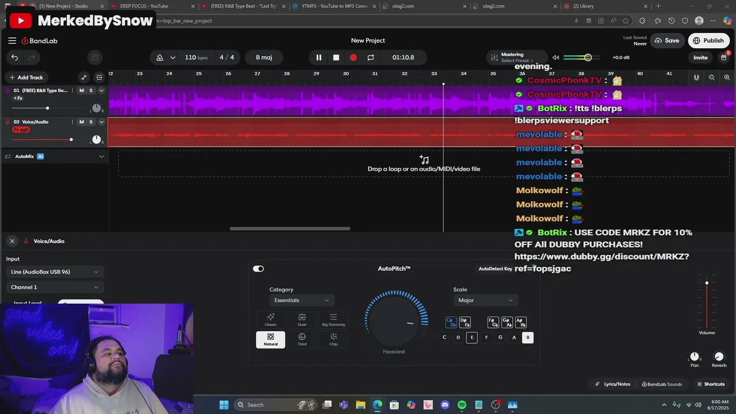Expand the AutoMix section
Image resolution: width=736 pixels, height=414 pixels.
[x=101, y=156]
